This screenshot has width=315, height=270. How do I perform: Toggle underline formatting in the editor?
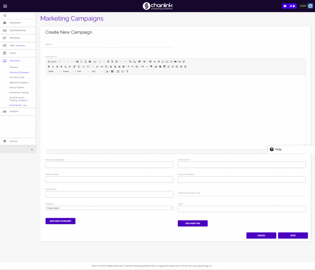coord(57,67)
